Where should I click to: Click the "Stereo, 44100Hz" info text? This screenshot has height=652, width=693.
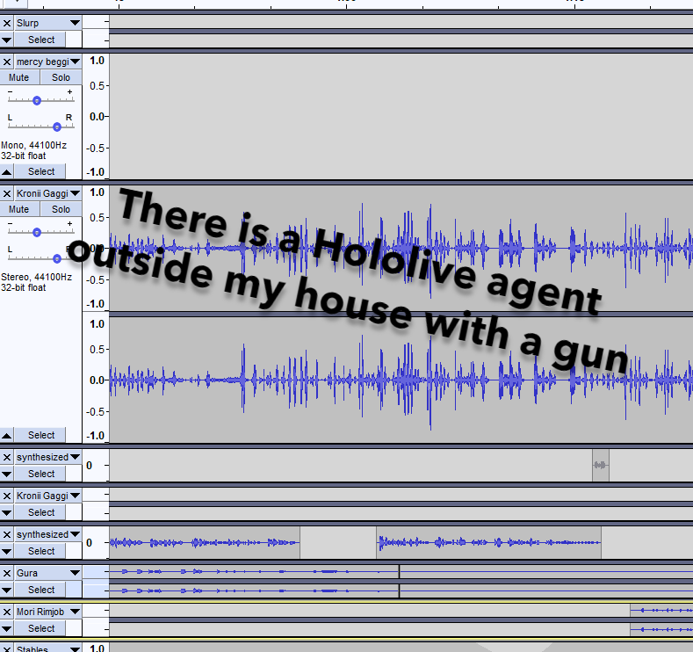coord(36,277)
